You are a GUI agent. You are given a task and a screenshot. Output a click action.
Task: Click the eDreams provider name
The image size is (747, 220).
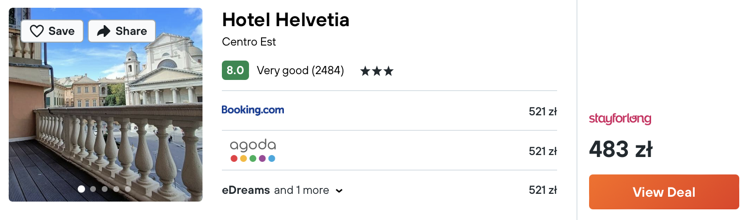(x=246, y=190)
